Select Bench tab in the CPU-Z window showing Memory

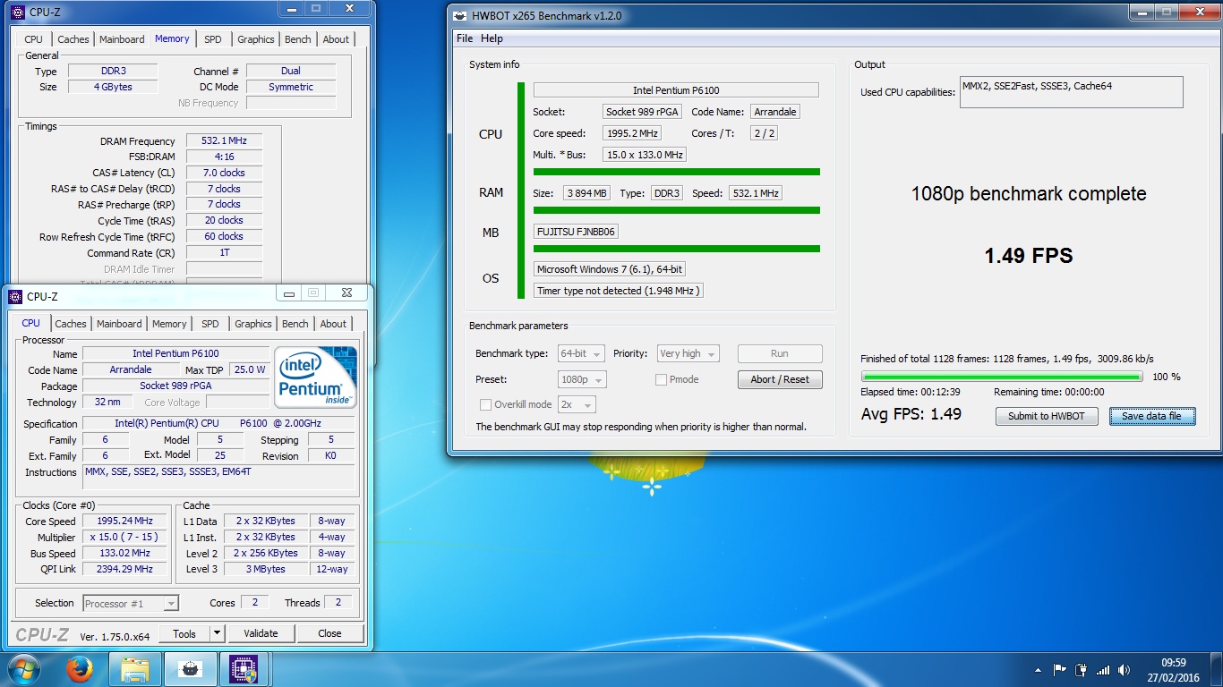coord(298,39)
